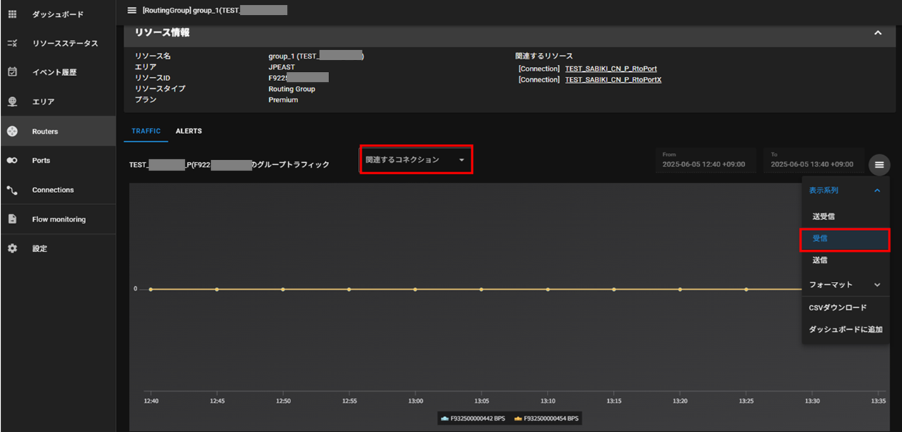Toggle F932500000454 BPS legend series
This screenshot has width=902, height=432.
548,419
